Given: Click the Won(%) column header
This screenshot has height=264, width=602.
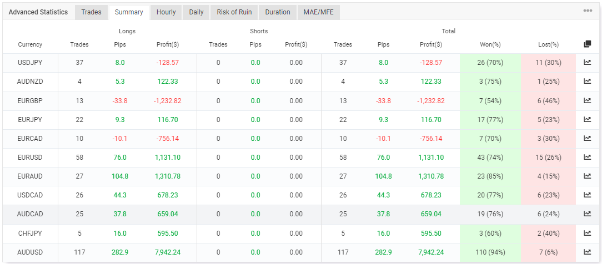Looking at the screenshot, I should pos(490,44).
